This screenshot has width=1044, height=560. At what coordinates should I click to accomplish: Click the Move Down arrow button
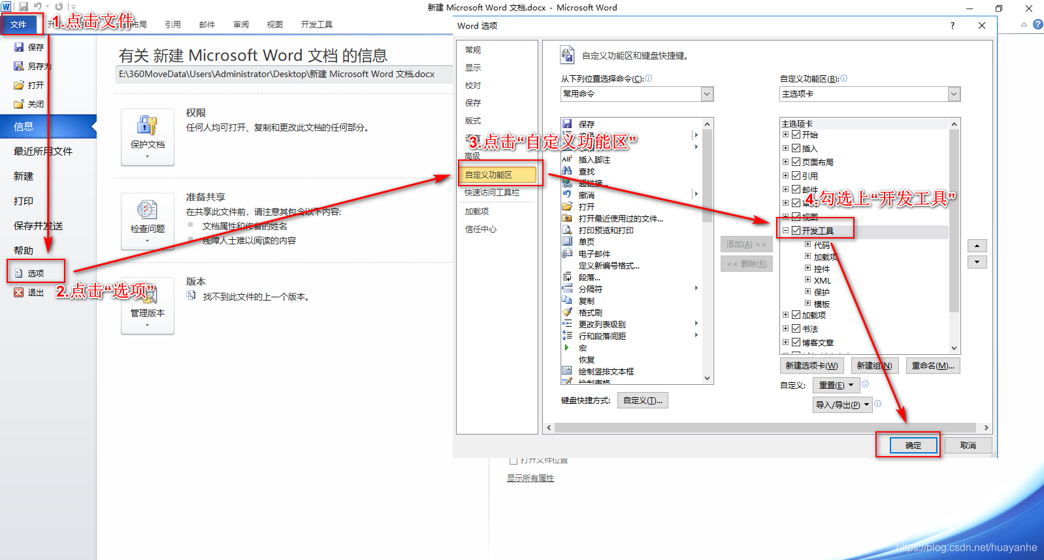pos(977,262)
